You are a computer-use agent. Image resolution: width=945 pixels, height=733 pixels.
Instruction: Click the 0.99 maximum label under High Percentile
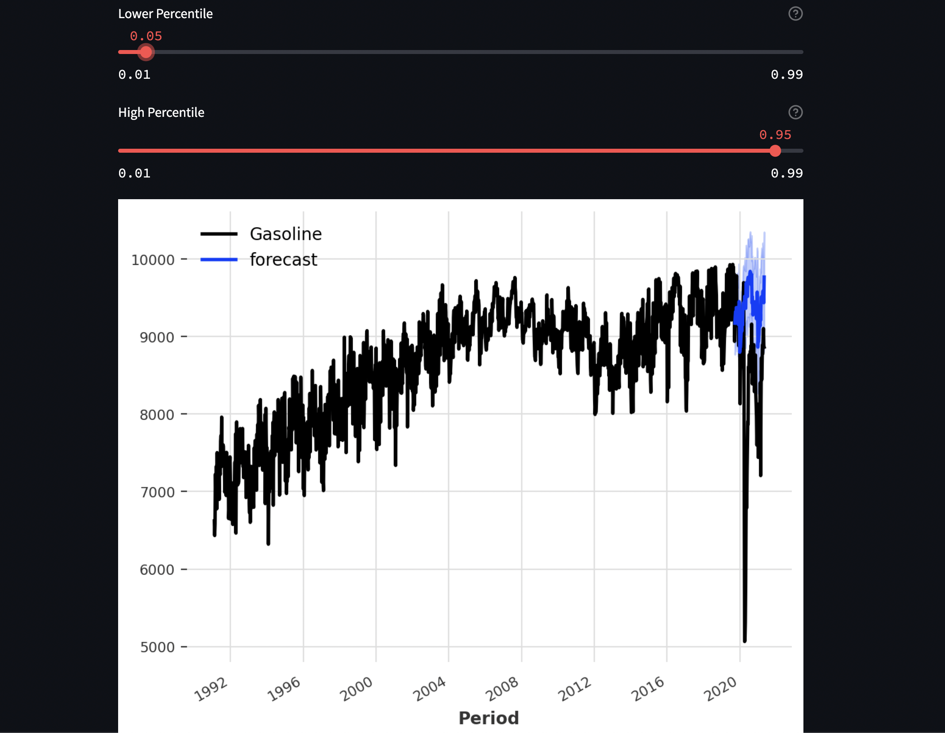[x=787, y=173]
